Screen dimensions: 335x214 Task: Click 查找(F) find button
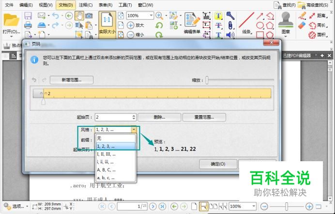pos(285,5)
